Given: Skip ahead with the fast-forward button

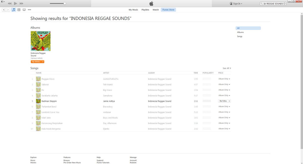Looking at the screenshot, I should coord(21,4).
